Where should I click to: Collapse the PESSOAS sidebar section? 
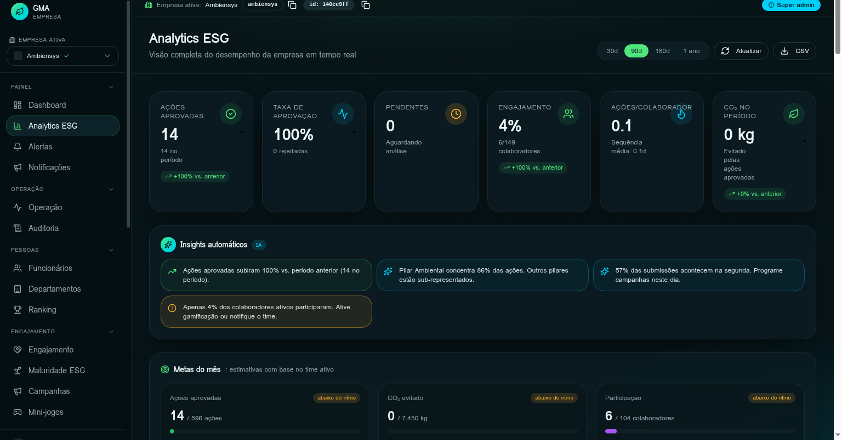tap(111, 250)
